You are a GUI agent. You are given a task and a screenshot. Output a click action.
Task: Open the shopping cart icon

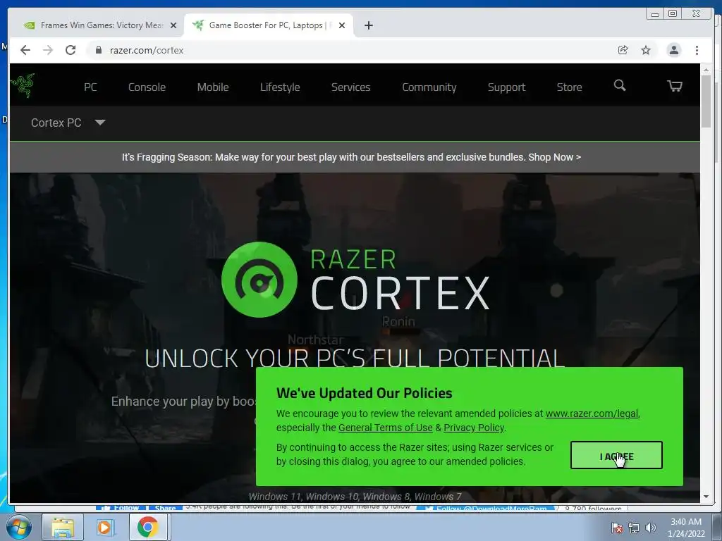tap(675, 85)
